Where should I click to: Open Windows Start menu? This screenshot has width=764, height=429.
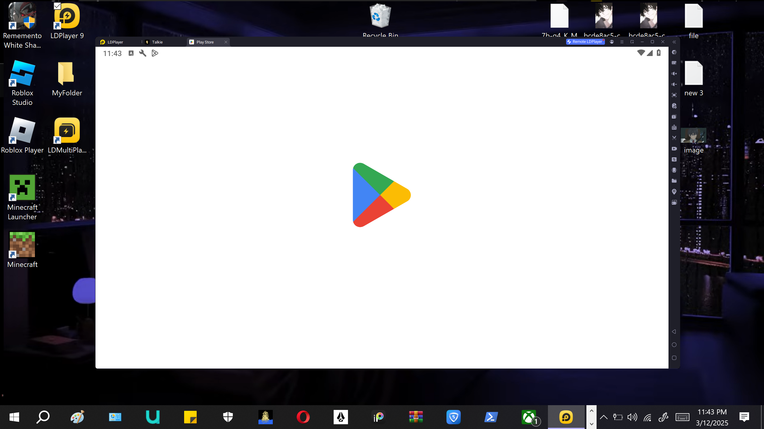pos(14,417)
